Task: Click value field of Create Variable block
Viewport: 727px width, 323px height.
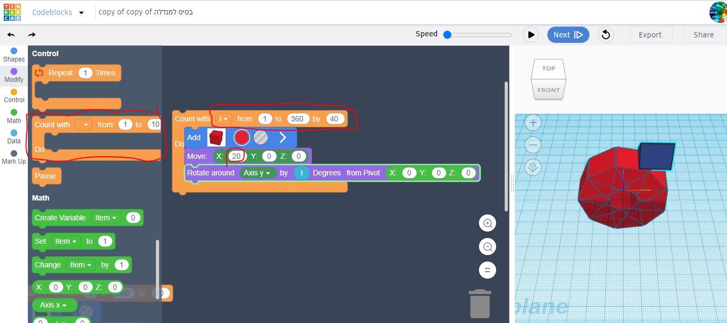Action: pos(133,218)
